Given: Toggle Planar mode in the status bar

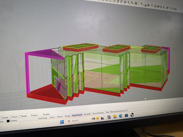Looking at the screenshot, I should point(60,117).
